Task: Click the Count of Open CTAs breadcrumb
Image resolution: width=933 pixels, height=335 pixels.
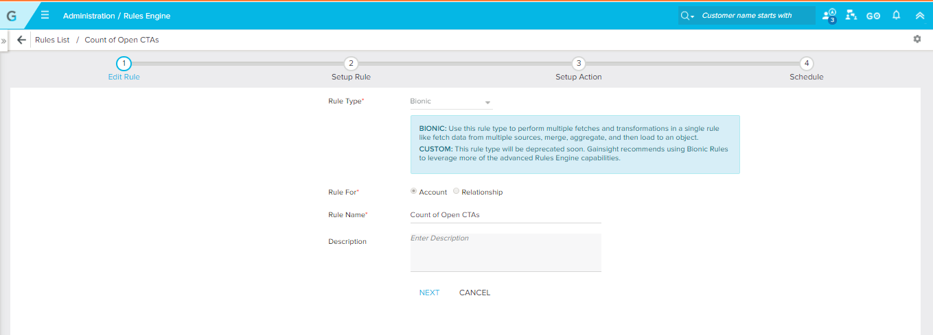Action: click(x=122, y=40)
